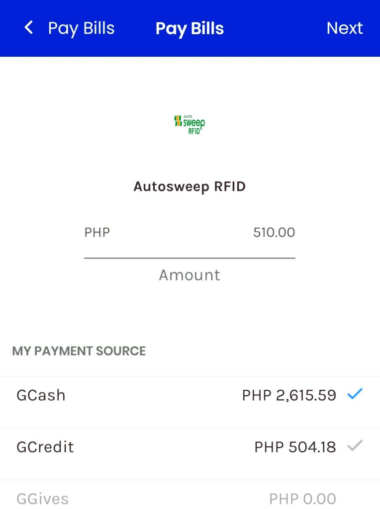Select GCredit as payment source
The height and width of the screenshot is (509, 380).
click(45, 447)
